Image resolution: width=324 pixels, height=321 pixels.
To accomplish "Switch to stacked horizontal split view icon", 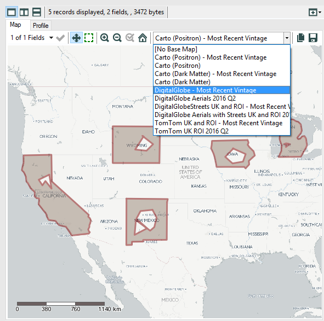I will tap(37, 12).
